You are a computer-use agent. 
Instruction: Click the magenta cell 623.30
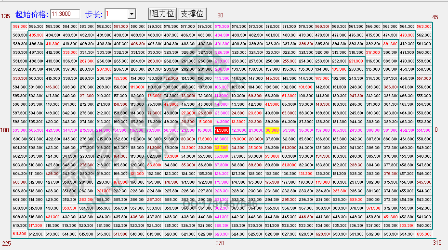(x=222, y=234)
